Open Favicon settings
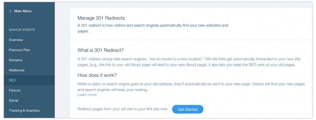 (x=15, y=90)
